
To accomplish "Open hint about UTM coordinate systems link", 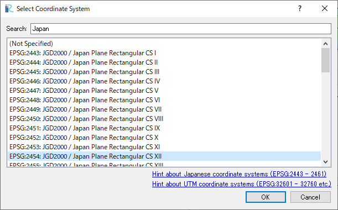I will click(x=242, y=184).
